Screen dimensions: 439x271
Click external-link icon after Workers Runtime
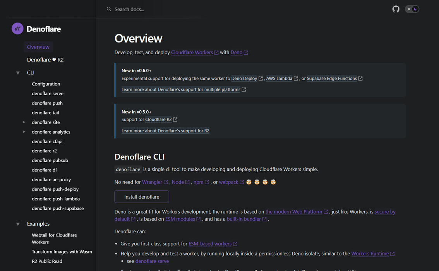[x=393, y=254]
